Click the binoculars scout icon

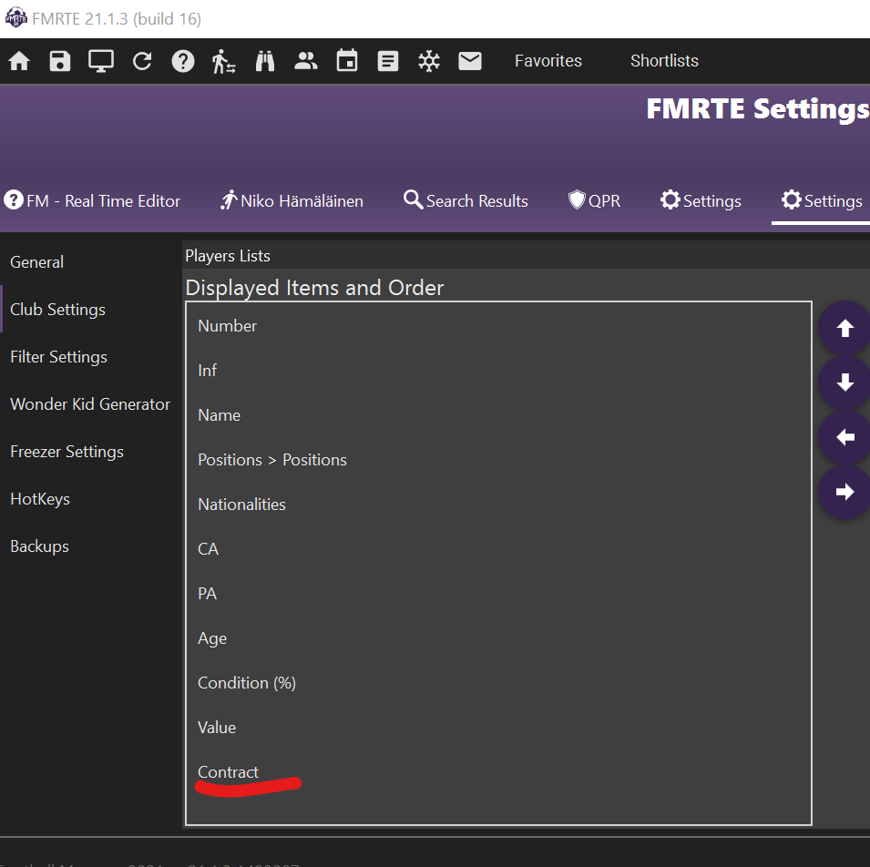[x=265, y=61]
